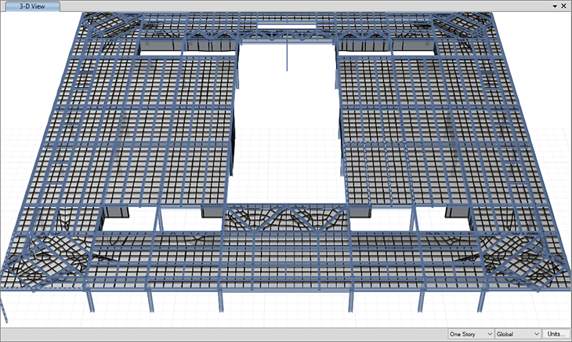Click the back-left rectangular slab opening
Image resolution: width=572 pixels, height=342 pixels.
tap(161, 49)
